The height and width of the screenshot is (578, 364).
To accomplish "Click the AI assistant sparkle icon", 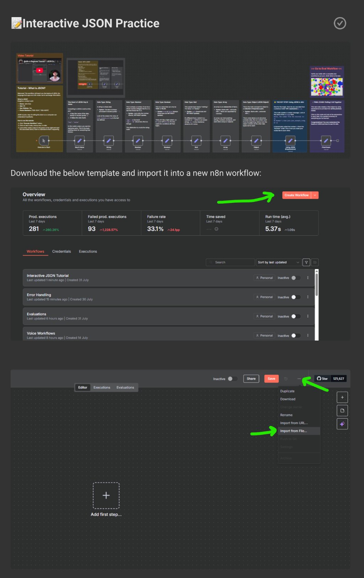I will coord(342,424).
